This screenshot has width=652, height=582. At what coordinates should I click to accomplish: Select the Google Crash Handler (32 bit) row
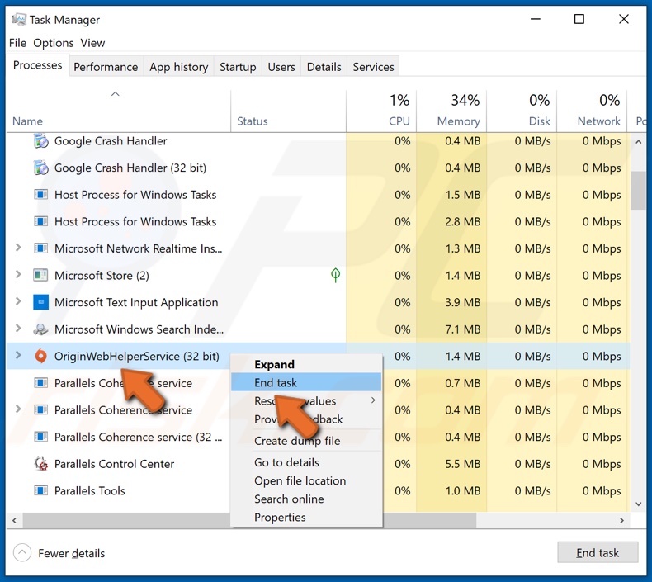[x=318, y=168]
